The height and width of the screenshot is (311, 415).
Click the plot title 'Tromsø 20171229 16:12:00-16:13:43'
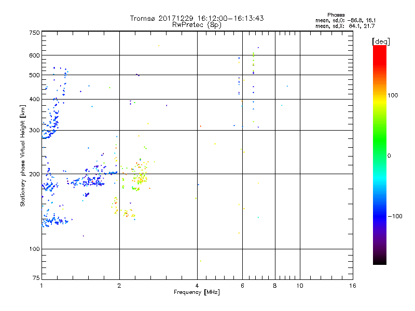197,18
